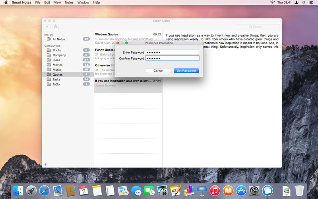Open App Store from the Dock
Screen dimensions: 318x199
241,191
